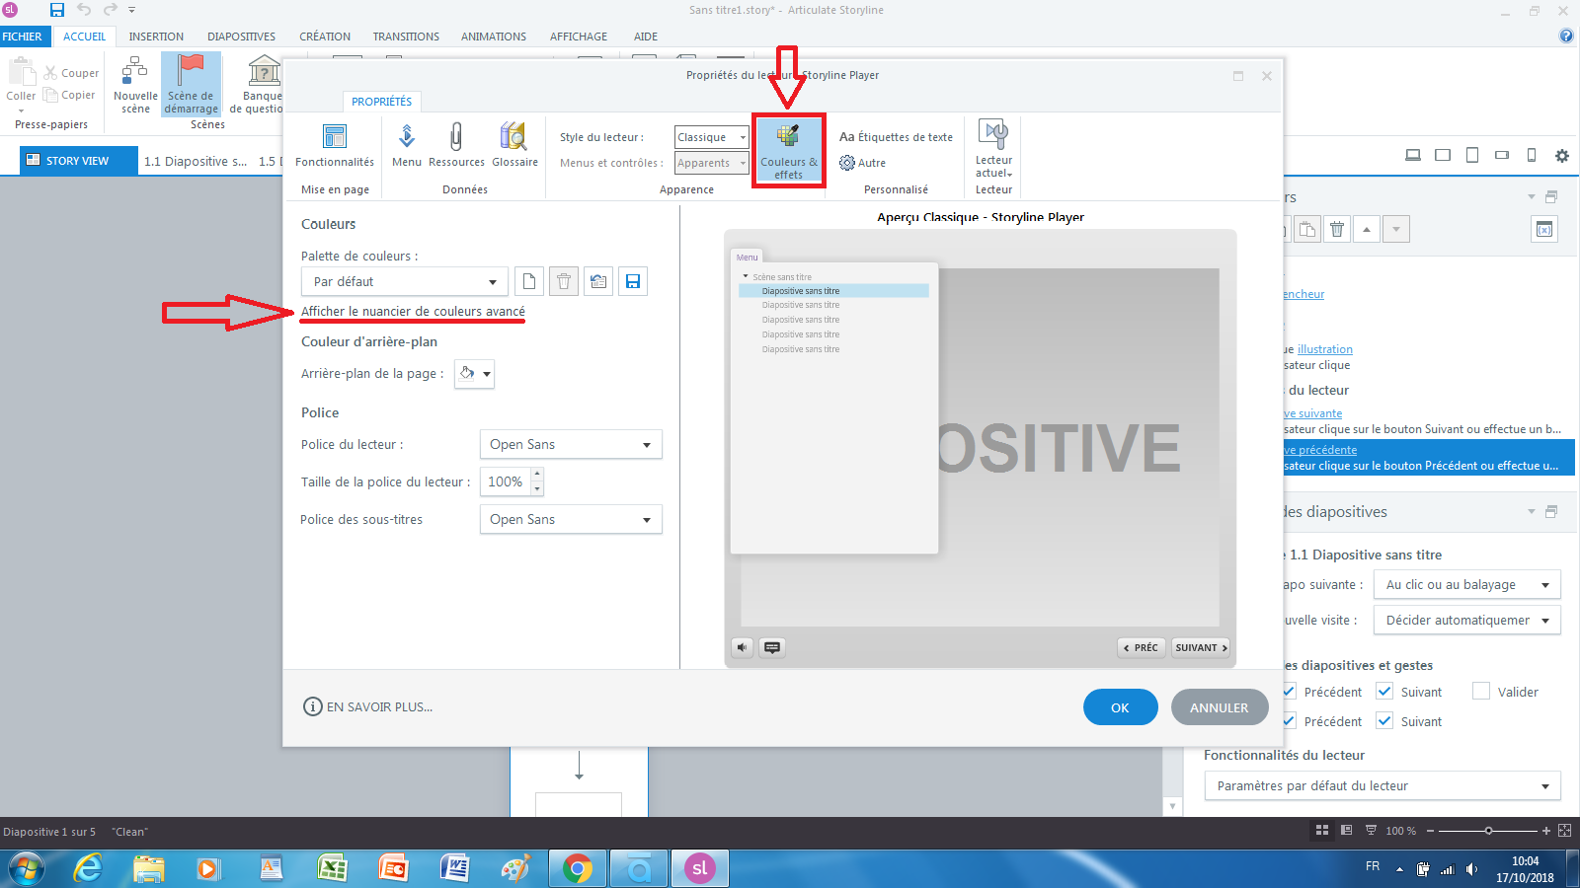Increase player font size with up arrow

(537, 475)
